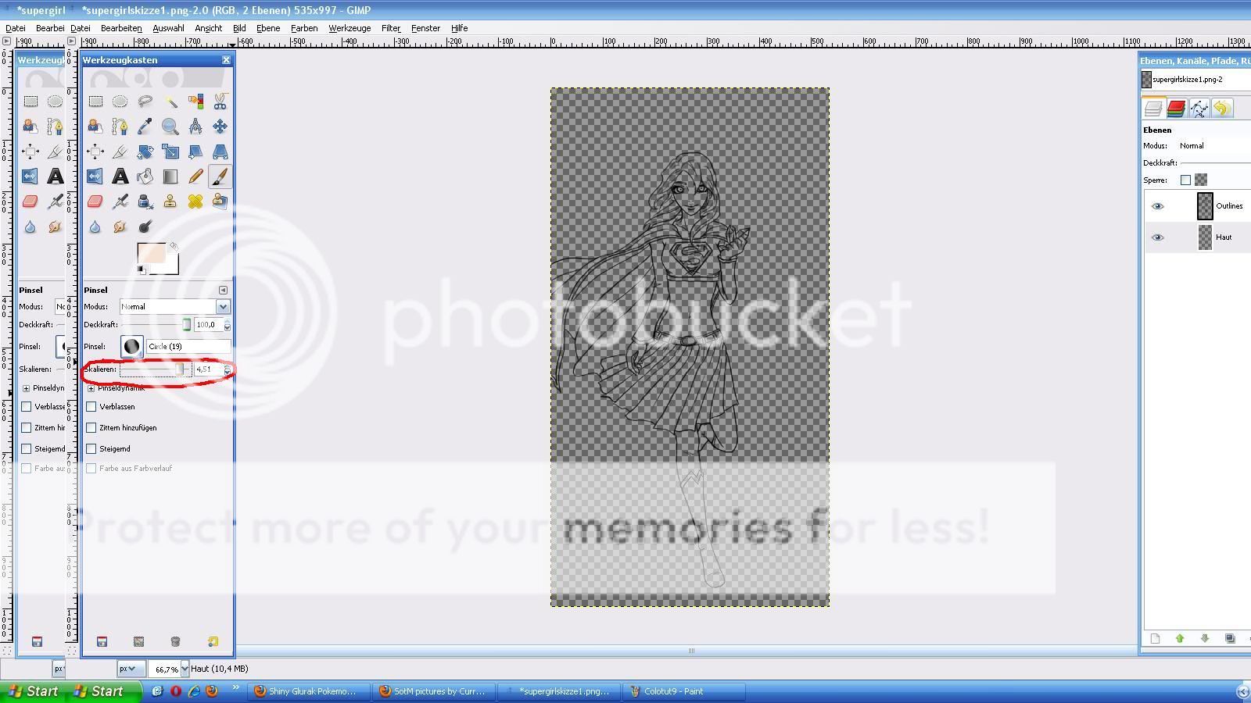Create a new layer with bottom button
Screen dimensions: 1251x703
pyautogui.click(x=1156, y=638)
